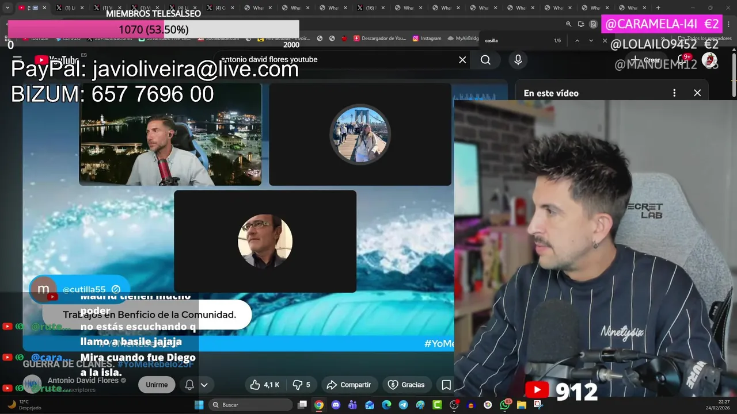Open Google Chrome from the taskbar
This screenshot has width=737, height=414.
(319, 405)
